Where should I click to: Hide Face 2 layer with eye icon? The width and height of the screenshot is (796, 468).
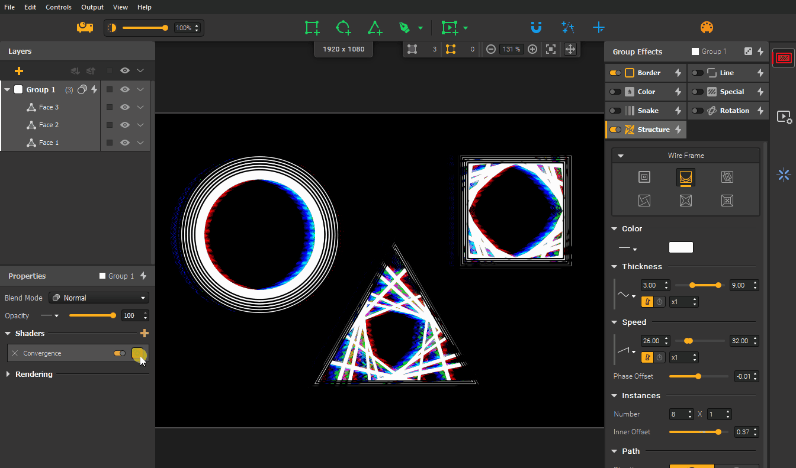pyautogui.click(x=125, y=125)
